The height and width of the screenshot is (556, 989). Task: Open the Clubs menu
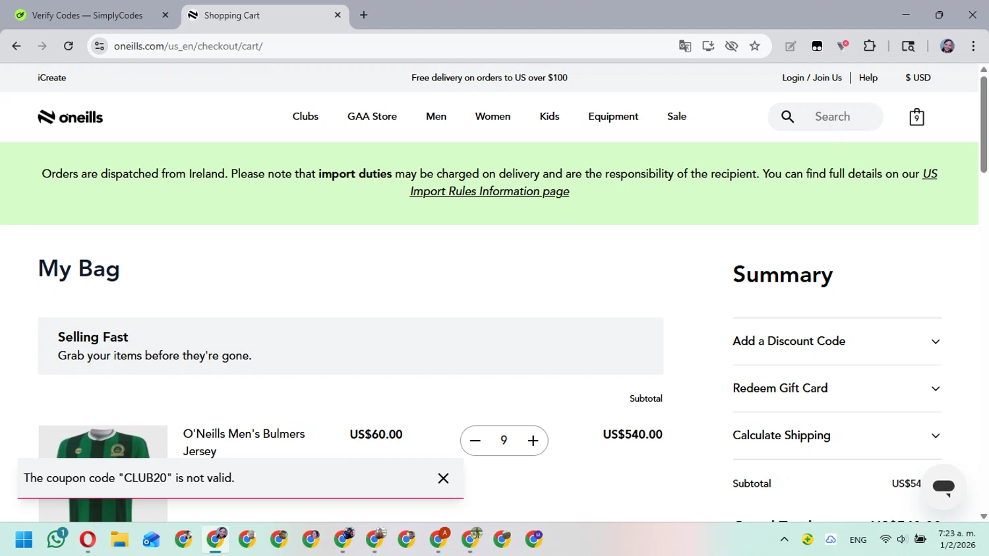(305, 117)
